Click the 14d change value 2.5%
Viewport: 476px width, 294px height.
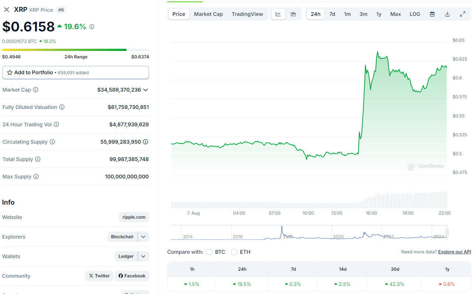342,284
